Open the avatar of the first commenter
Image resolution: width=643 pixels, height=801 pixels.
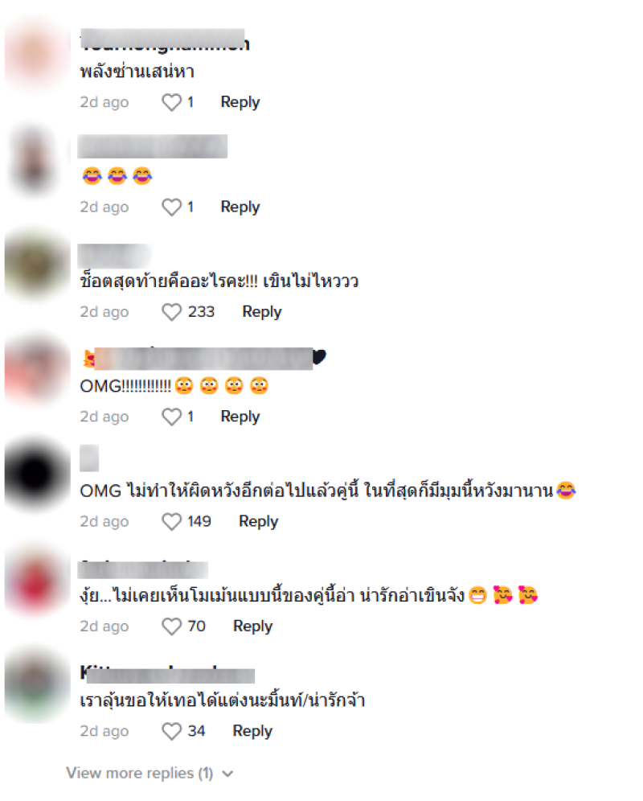coord(37,54)
